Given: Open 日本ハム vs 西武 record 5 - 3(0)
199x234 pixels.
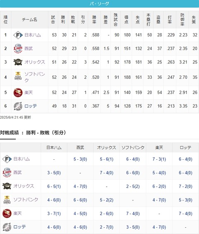Looking at the screenshot, I should [x=80, y=159].
